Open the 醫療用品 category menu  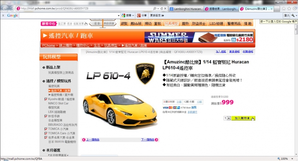234,24
